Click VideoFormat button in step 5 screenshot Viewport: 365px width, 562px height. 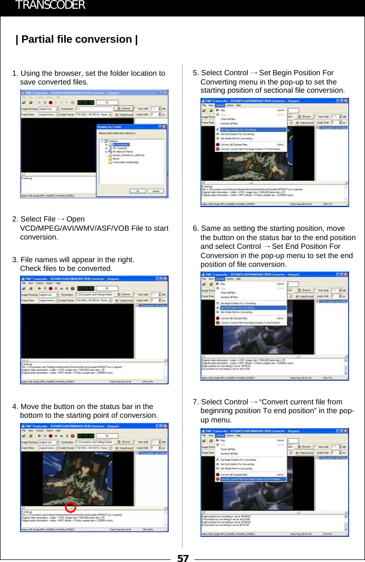304,123
